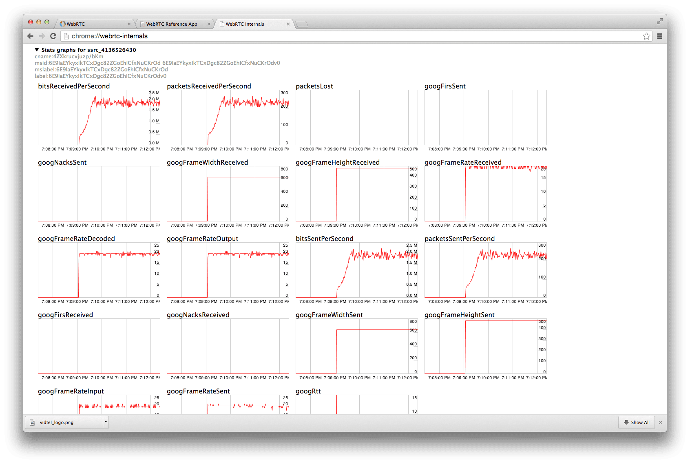Collapse the stats graphs for ssrc_4136526430
This screenshot has width=690, height=464.
(x=36, y=50)
